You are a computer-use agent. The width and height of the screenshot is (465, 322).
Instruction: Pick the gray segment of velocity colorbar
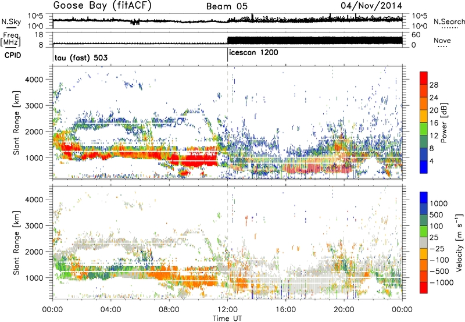click(x=424, y=243)
